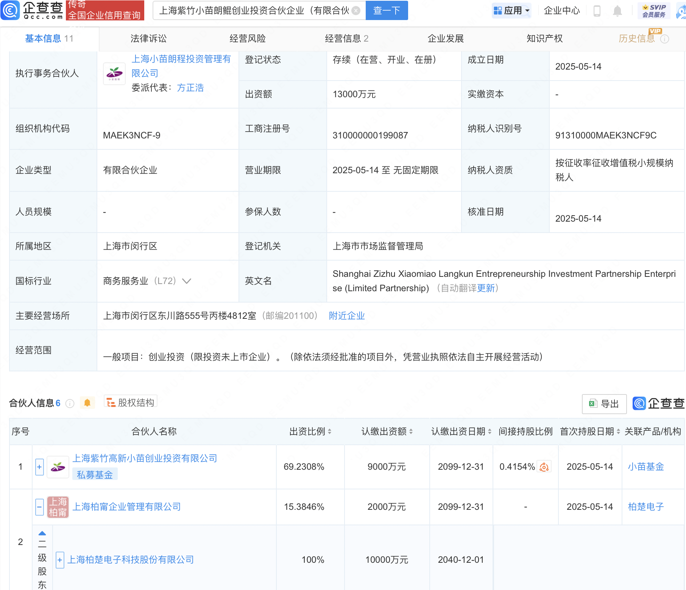
Task: Expand 上海柏楚电子科技 plus button
Action: (x=60, y=560)
